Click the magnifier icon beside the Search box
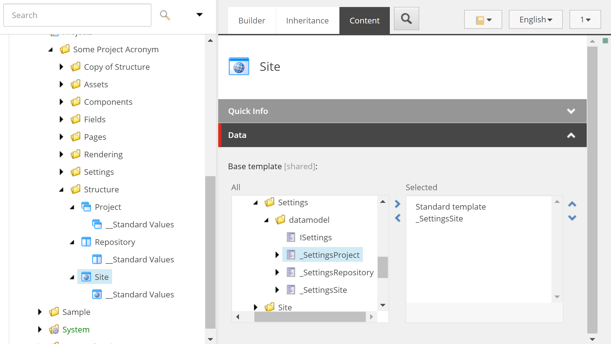611x344 pixels. [165, 15]
